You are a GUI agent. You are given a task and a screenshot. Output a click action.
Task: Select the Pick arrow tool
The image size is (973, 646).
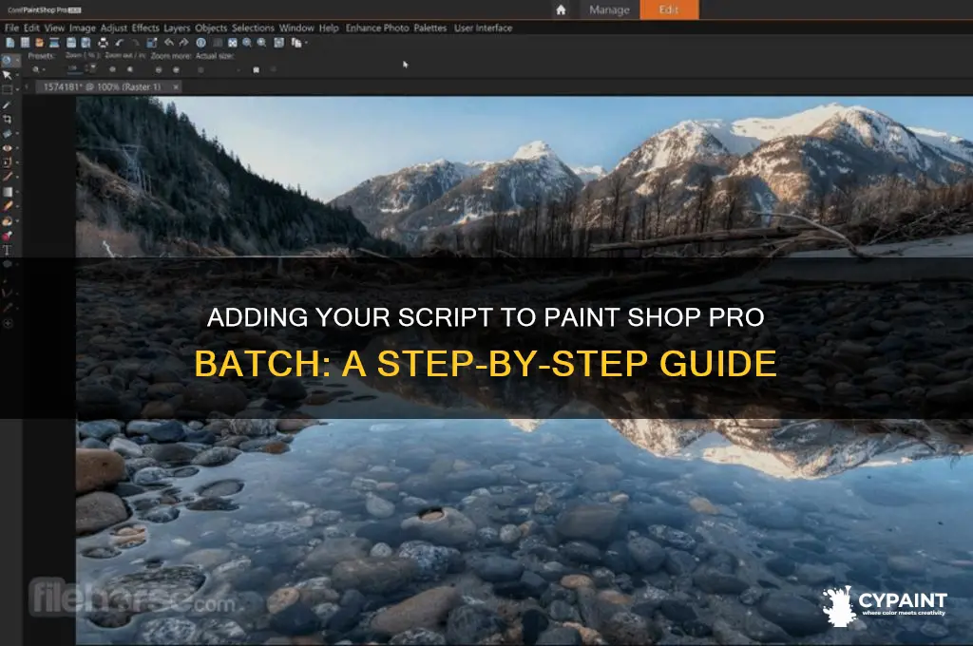pyautogui.click(x=7, y=75)
